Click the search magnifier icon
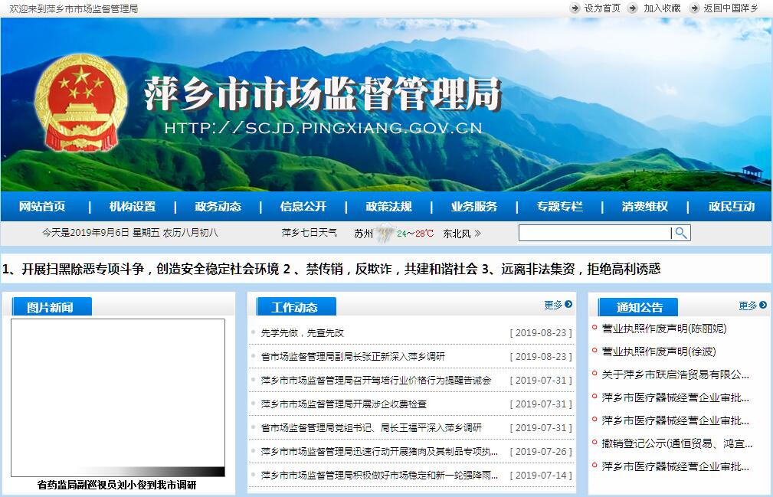This screenshot has height=497, width=773. (681, 233)
